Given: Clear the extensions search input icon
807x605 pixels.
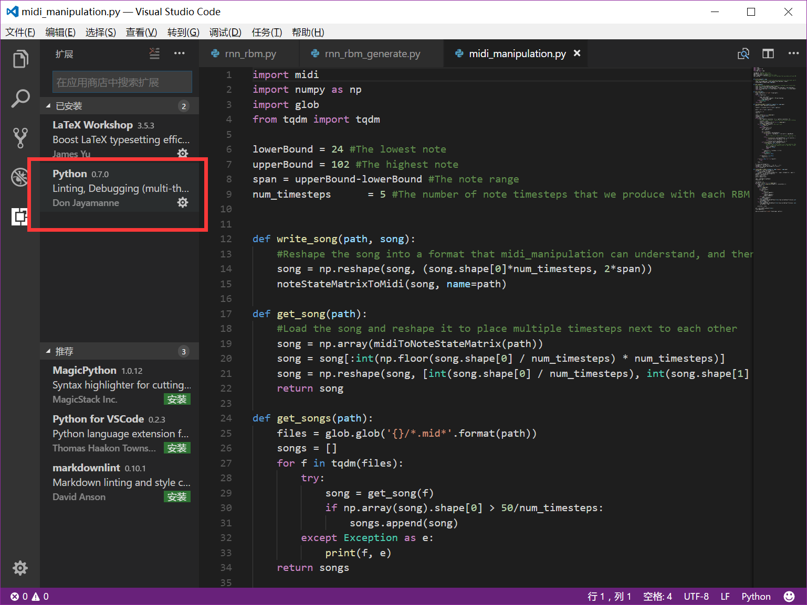Looking at the screenshot, I should click(154, 53).
